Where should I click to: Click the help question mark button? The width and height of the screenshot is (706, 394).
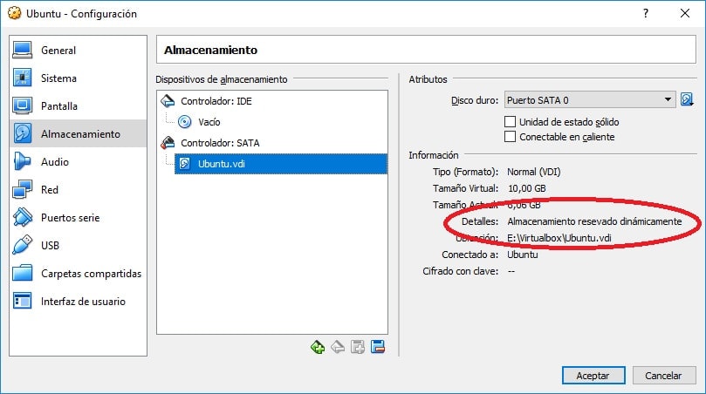[646, 13]
